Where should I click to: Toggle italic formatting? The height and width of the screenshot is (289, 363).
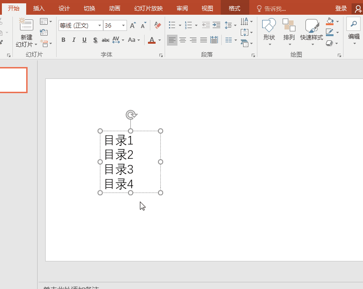tap(74, 40)
